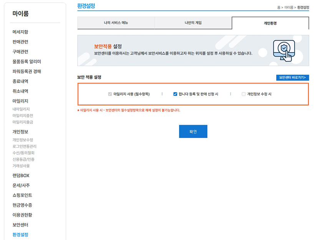Go to 홈 in the breadcrumb
The width and height of the screenshot is (315, 240).
279,8
